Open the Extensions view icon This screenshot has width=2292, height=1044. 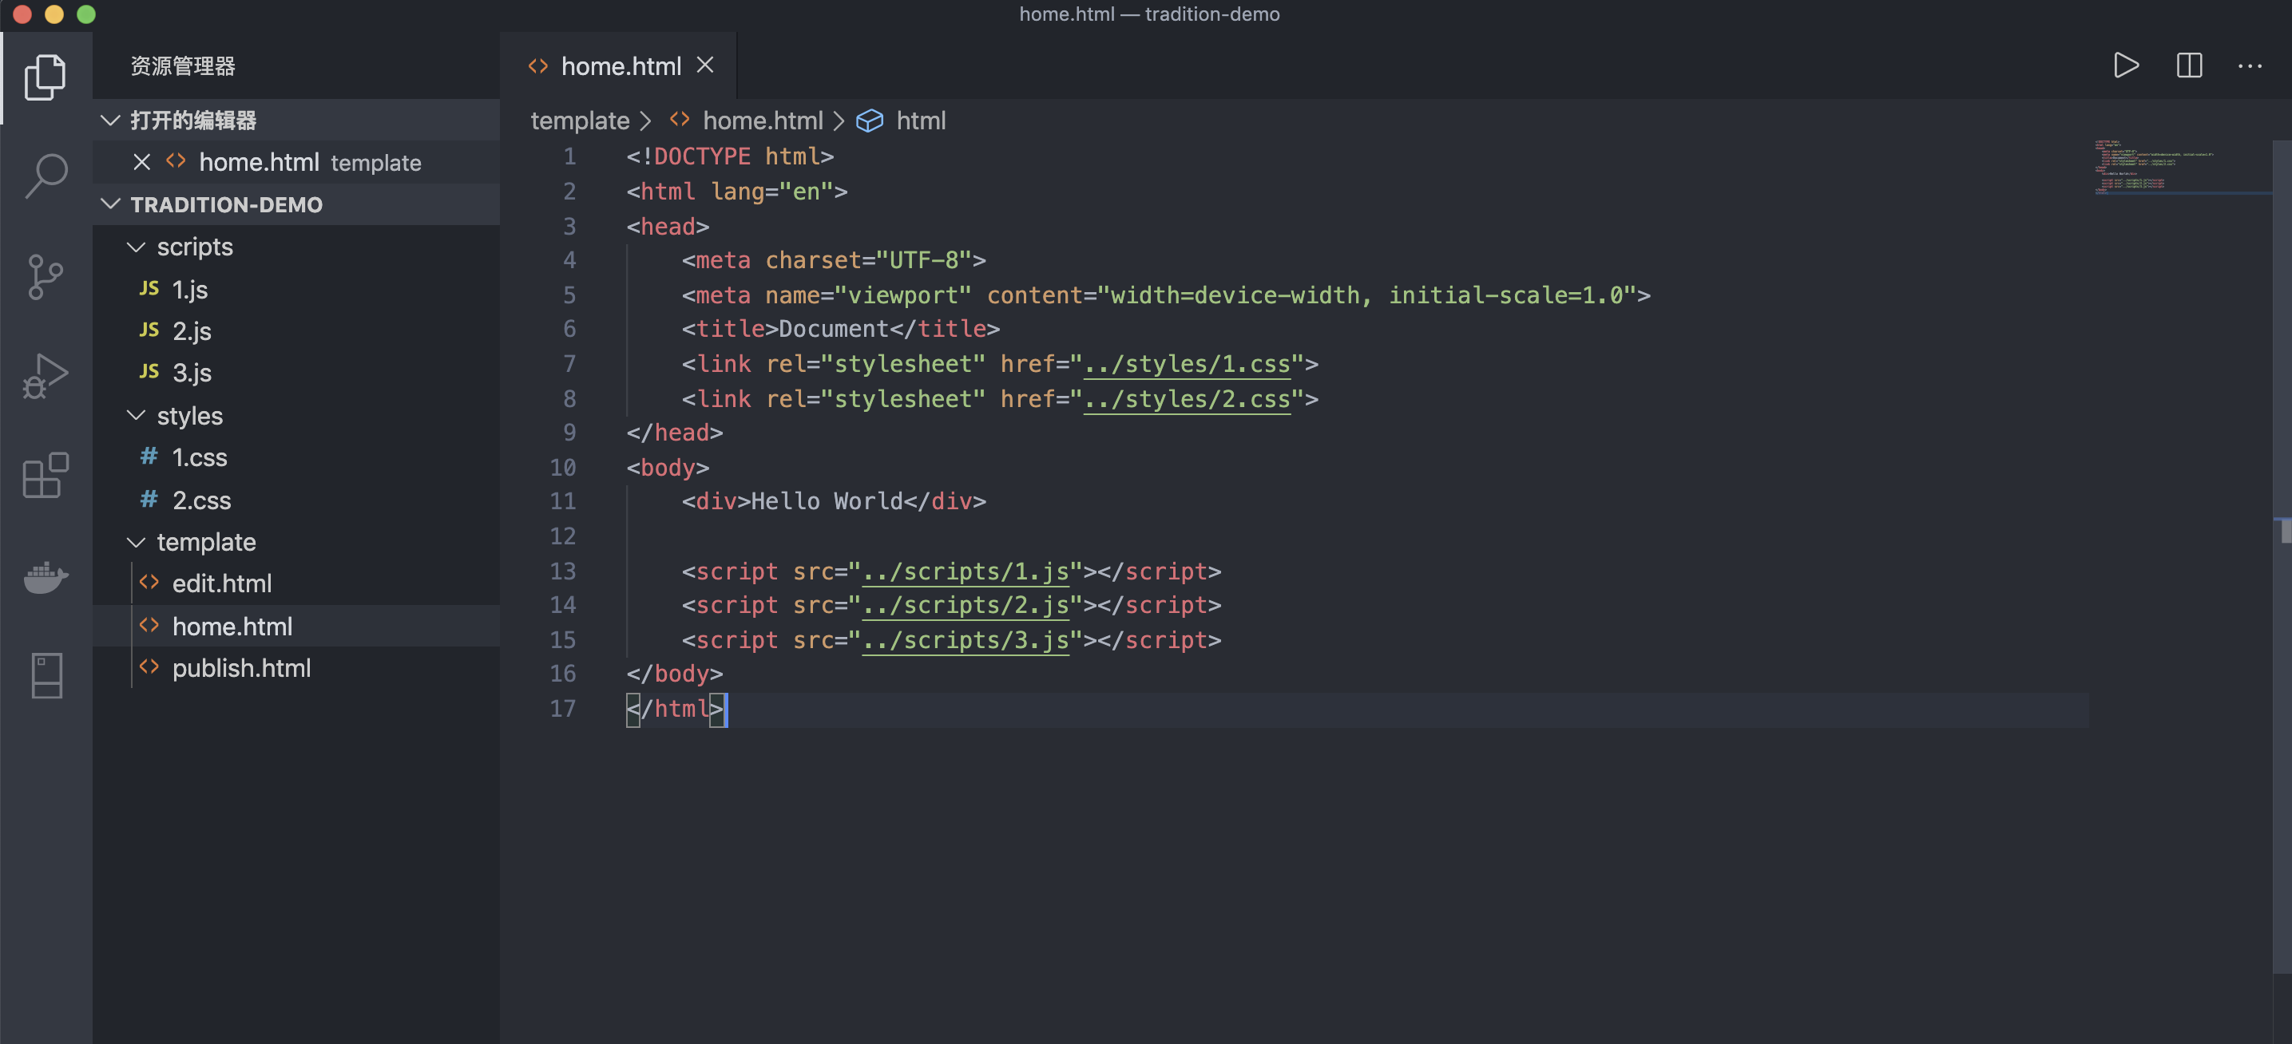(45, 476)
